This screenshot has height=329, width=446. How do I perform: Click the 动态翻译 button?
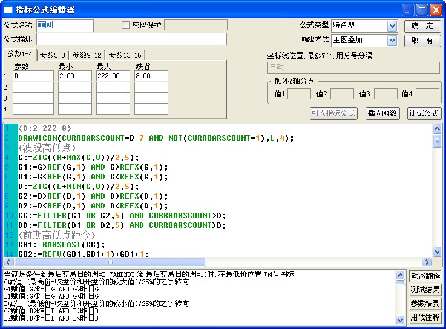click(425, 276)
